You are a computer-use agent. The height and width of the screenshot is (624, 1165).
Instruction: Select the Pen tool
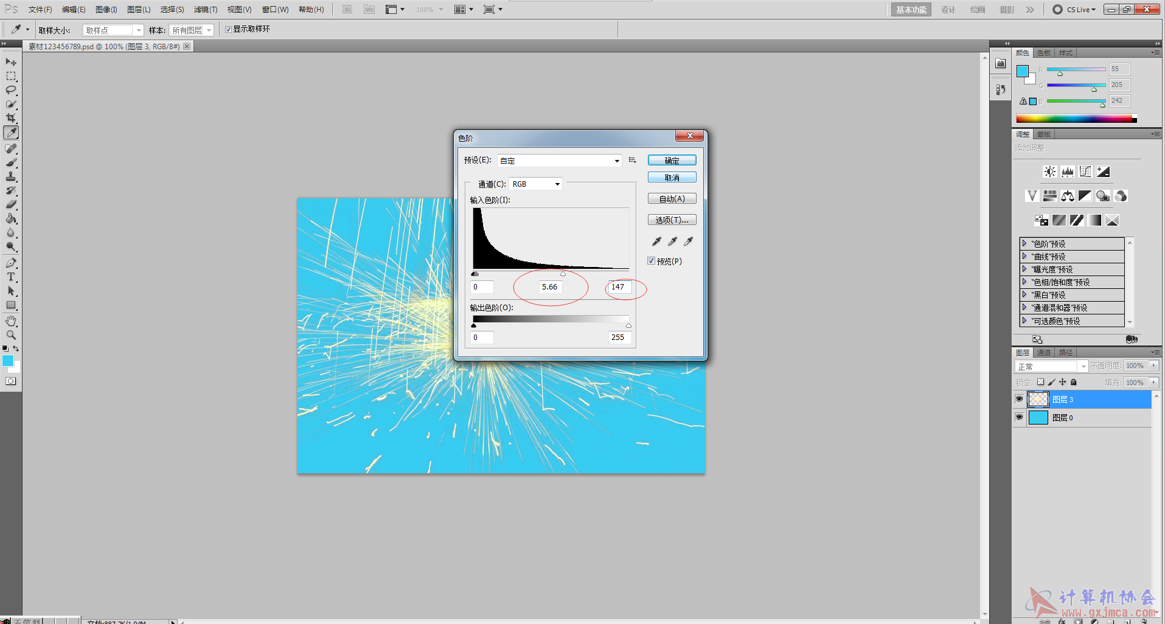tap(11, 263)
